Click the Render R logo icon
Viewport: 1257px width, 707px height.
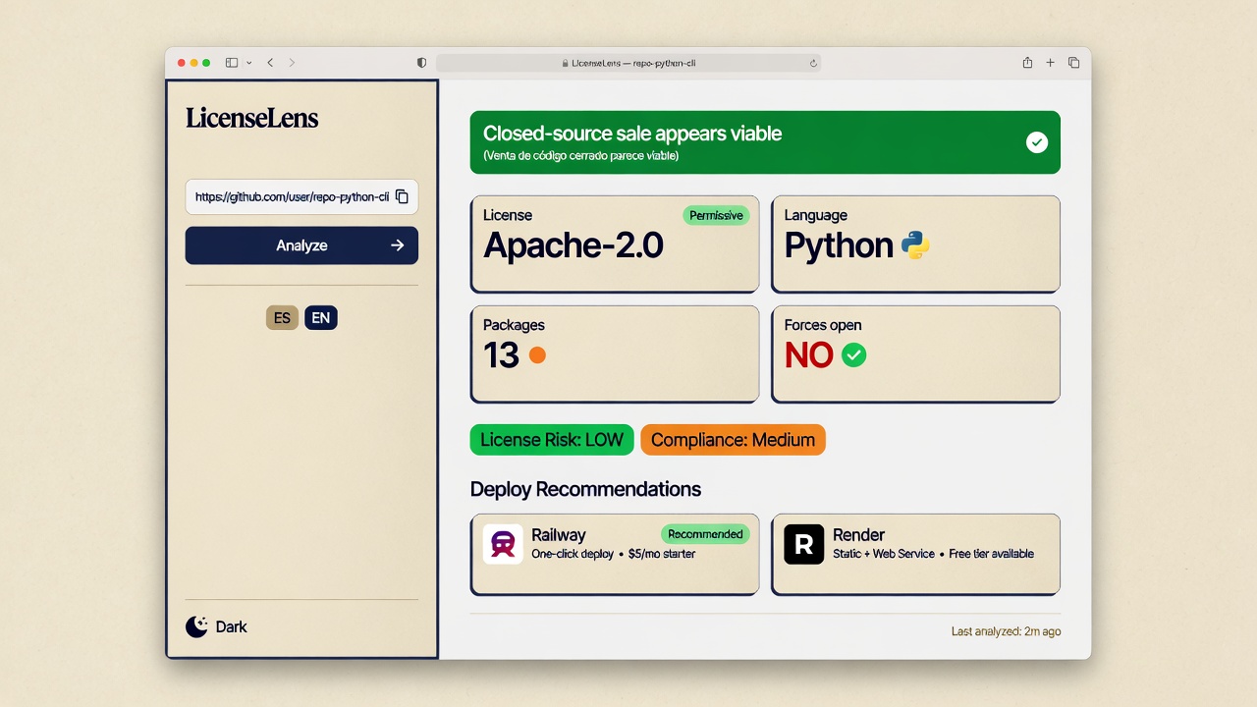[x=803, y=544]
